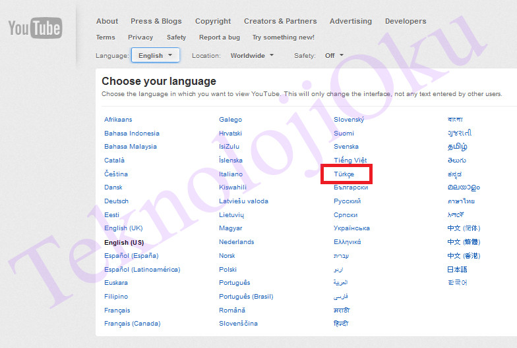Select Latviešu valoda language

point(244,201)
